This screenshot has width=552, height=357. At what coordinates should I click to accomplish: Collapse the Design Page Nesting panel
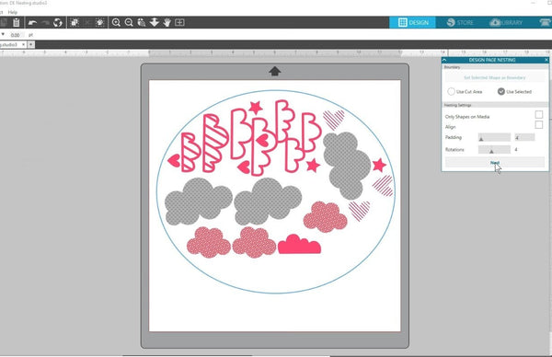click(444, 60)
